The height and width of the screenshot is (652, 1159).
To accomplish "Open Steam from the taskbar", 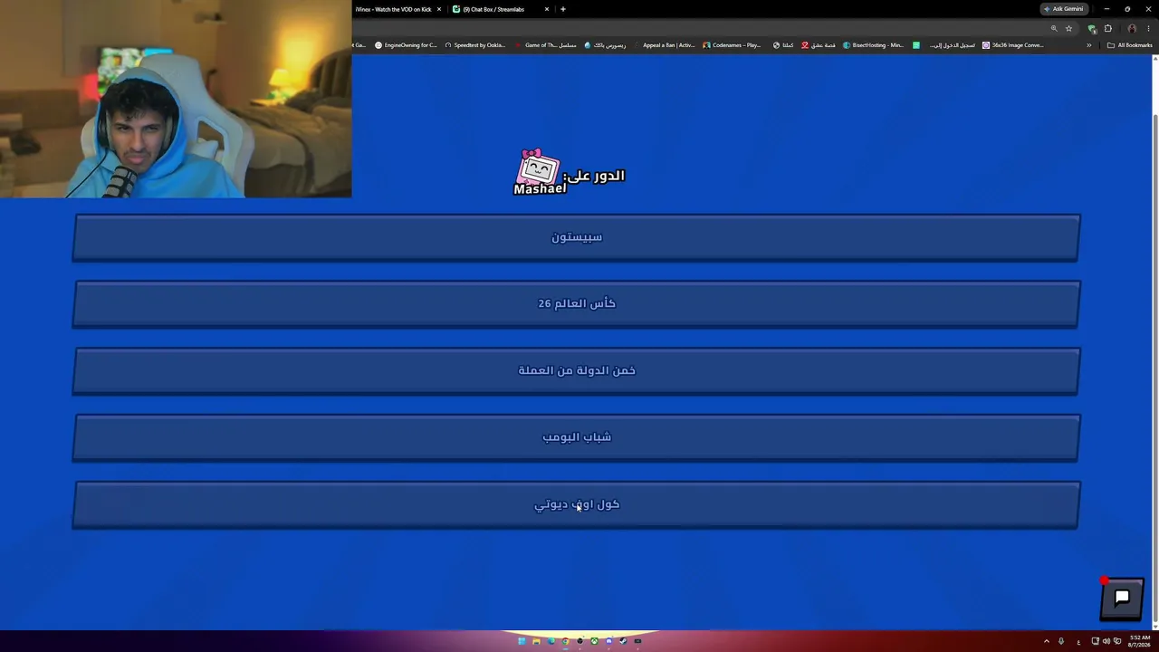I will pos(623,641).
